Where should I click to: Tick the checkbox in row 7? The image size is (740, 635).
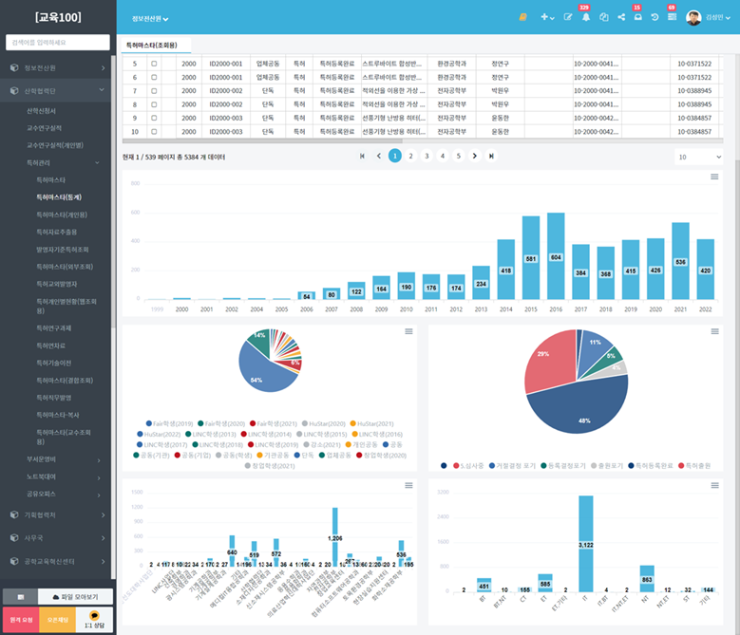click(154, 90)
